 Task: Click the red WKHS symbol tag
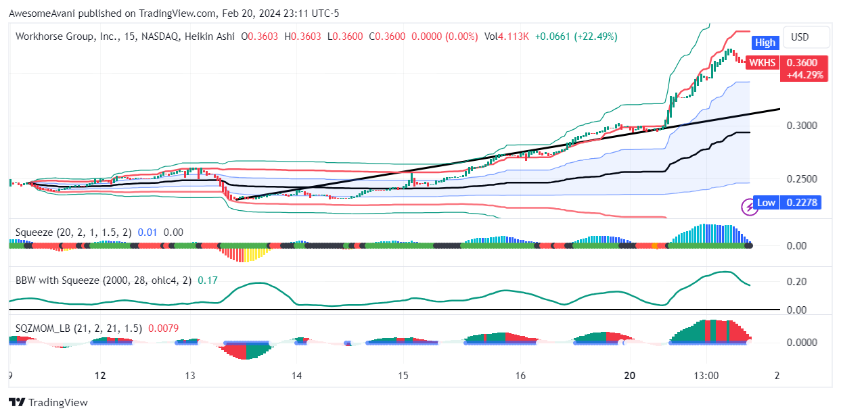[x=763, y=62]
